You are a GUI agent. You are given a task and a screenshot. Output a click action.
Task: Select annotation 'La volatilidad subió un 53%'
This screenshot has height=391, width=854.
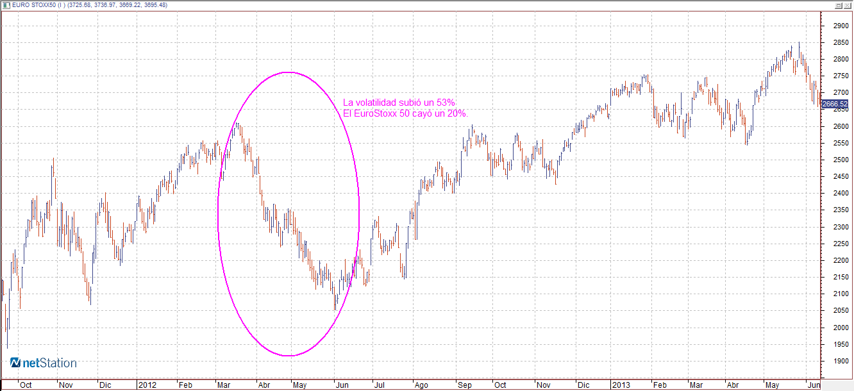(x=399, y=103)
